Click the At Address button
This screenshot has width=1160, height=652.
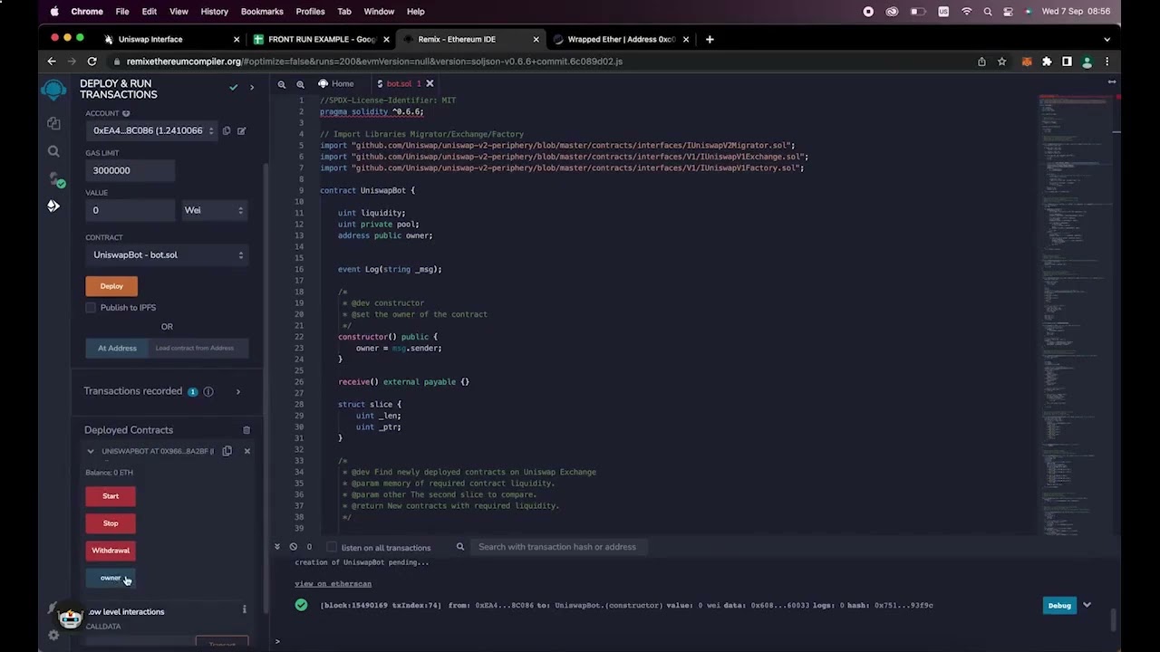pos(117,348)
